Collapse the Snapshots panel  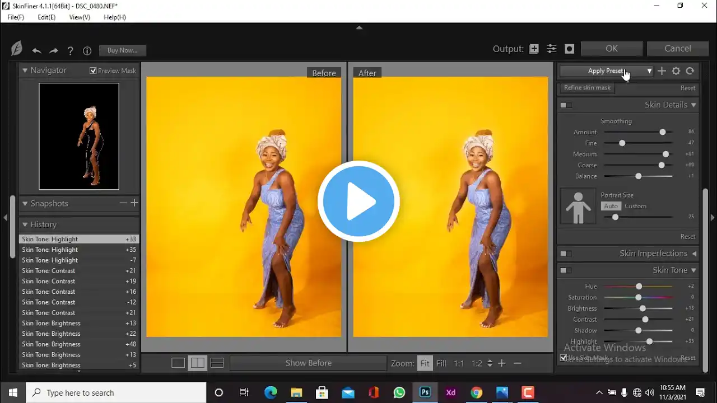tap(25, 203)
